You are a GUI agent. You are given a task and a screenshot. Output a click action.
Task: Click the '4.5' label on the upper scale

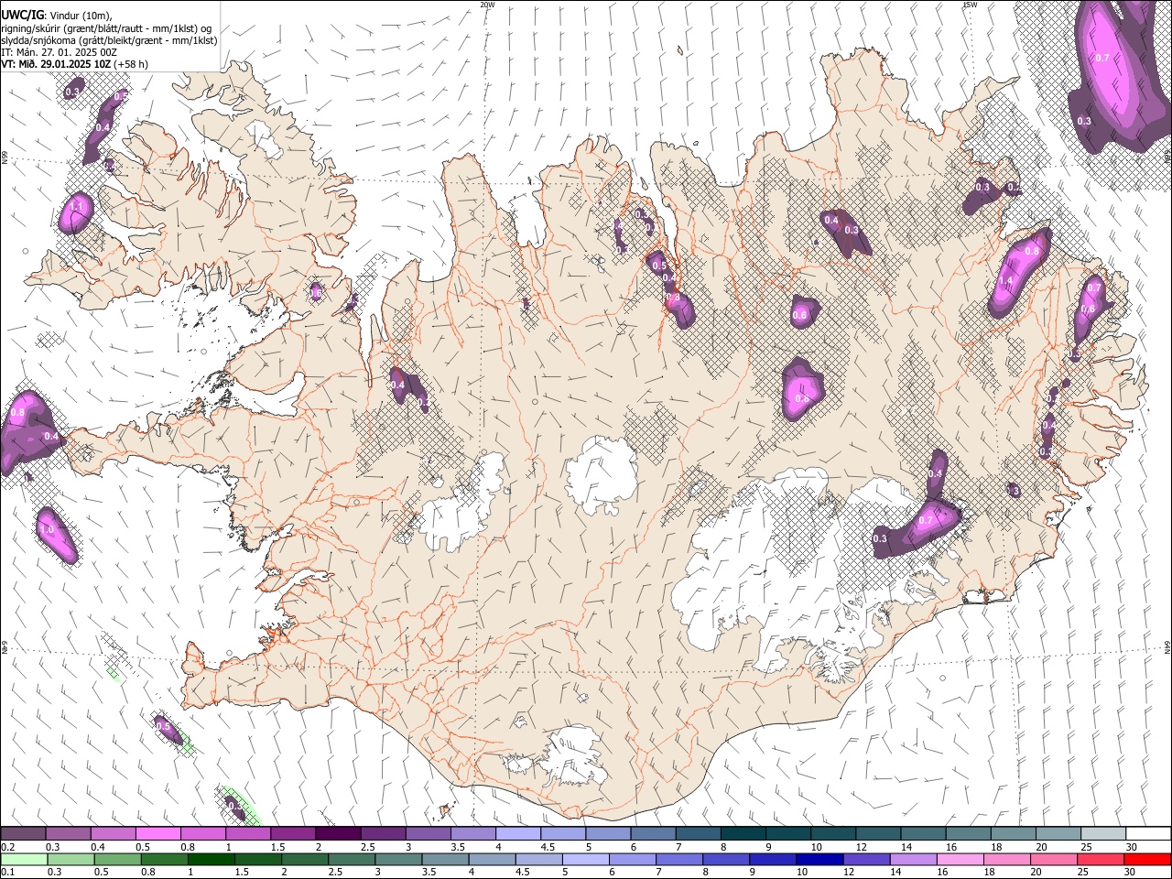tap(547, 847)
